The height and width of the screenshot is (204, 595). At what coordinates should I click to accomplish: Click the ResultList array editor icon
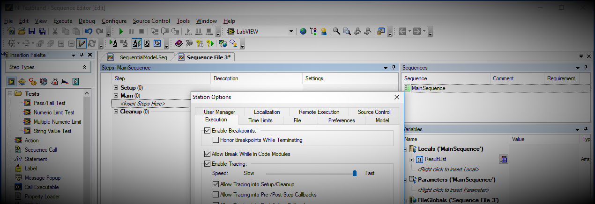coord(504,159)
